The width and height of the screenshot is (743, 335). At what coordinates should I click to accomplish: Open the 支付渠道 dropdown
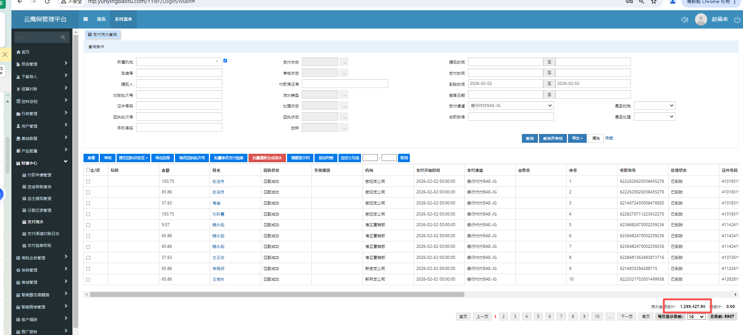(510, 106)
